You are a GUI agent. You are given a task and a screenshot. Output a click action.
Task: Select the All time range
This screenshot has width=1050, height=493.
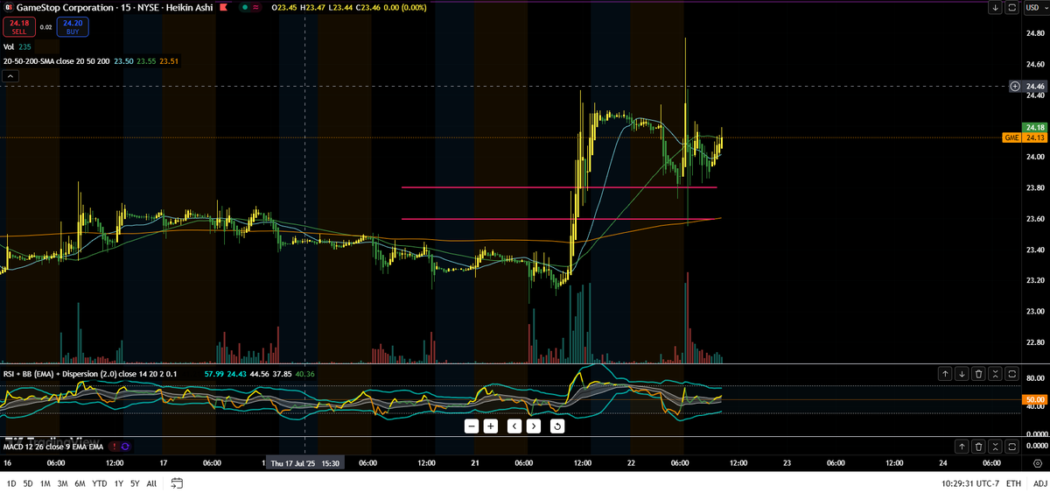coord(152,483)
